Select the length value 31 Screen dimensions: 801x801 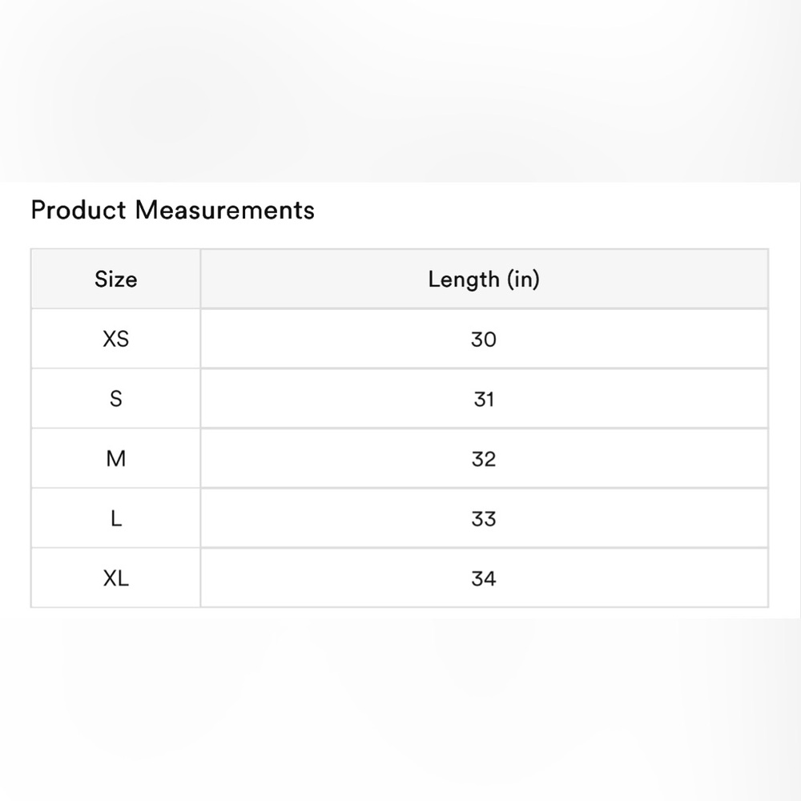coord(484,399)
